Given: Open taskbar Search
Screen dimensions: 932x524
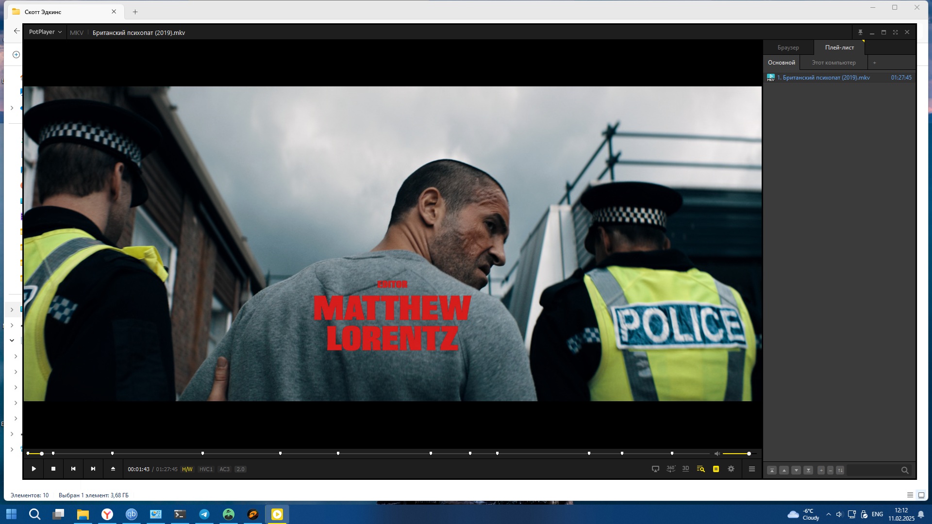Looking at the screenshot, I should (x=34, y=514).
